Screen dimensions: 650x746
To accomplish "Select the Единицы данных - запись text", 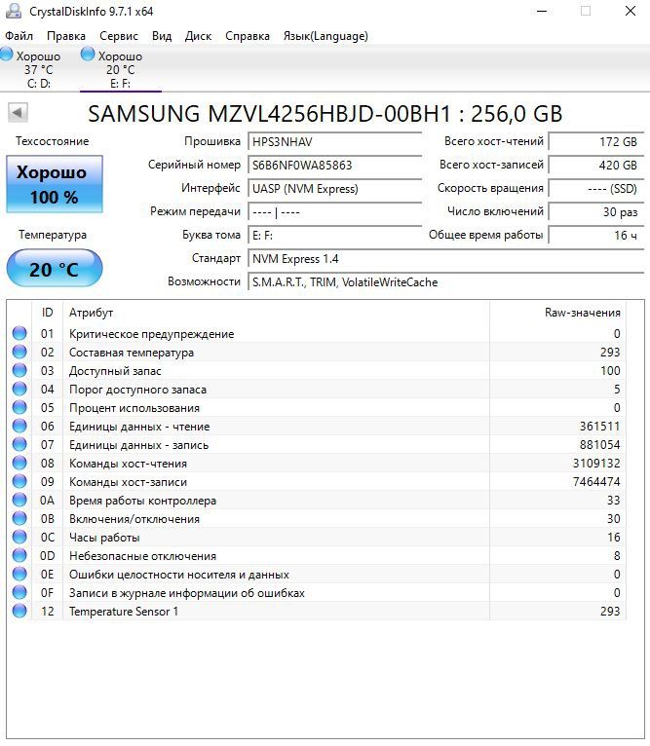I will click(x=138, y=445).
